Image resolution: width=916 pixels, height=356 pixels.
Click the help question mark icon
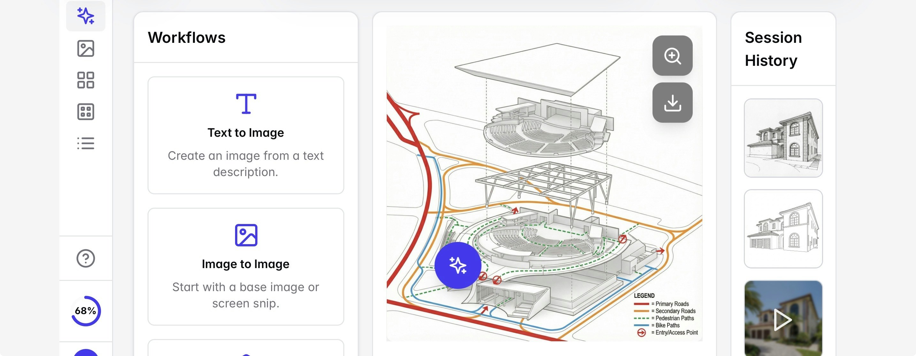tap(85, 259)
